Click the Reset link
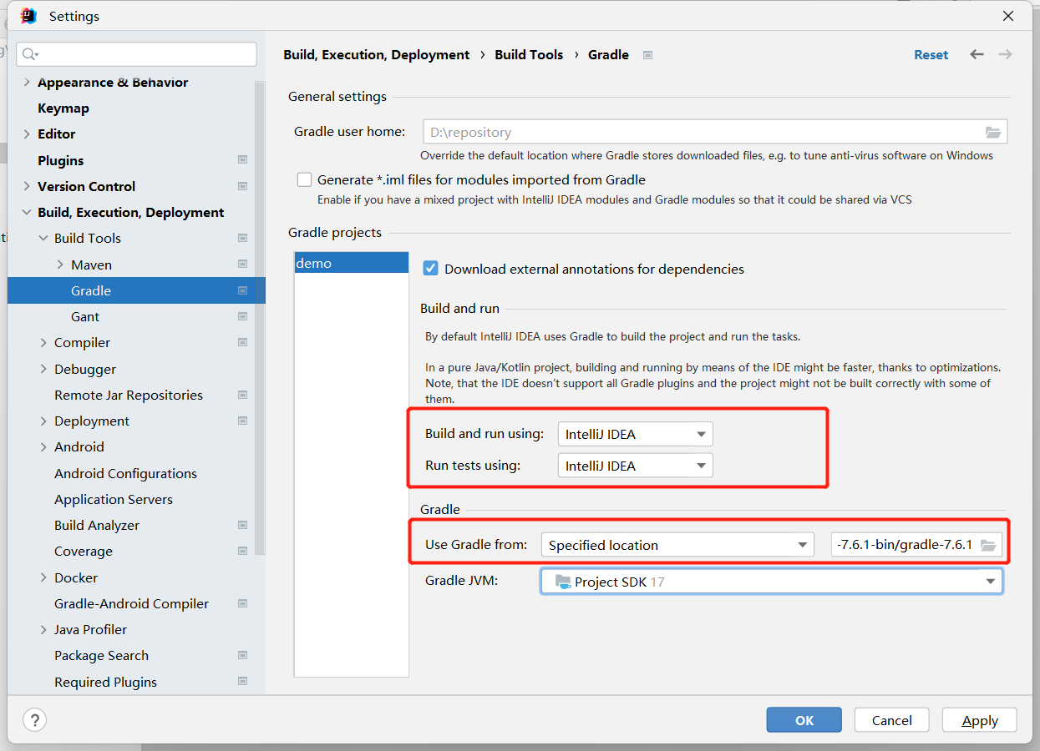 point(931,55)
